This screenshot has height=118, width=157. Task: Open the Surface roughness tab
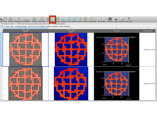click(x=64, y=26)
